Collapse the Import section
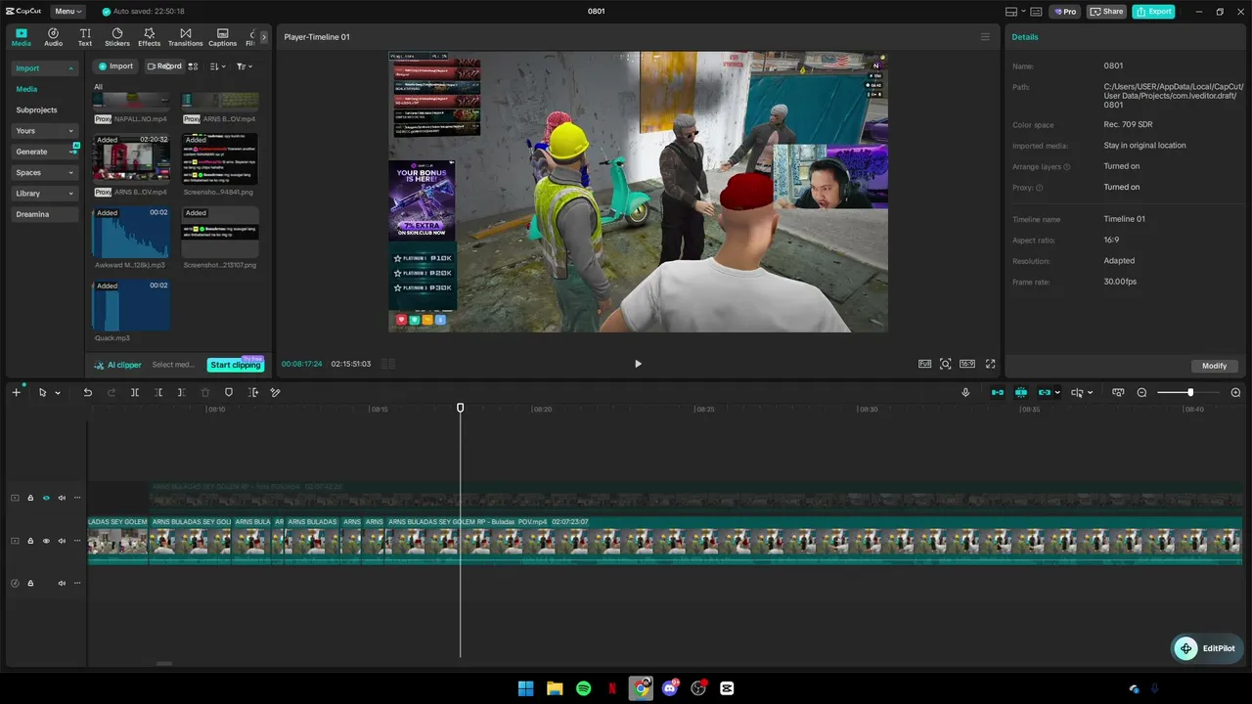The width and height of the screenshot is (1252, 704). point(45,68)
